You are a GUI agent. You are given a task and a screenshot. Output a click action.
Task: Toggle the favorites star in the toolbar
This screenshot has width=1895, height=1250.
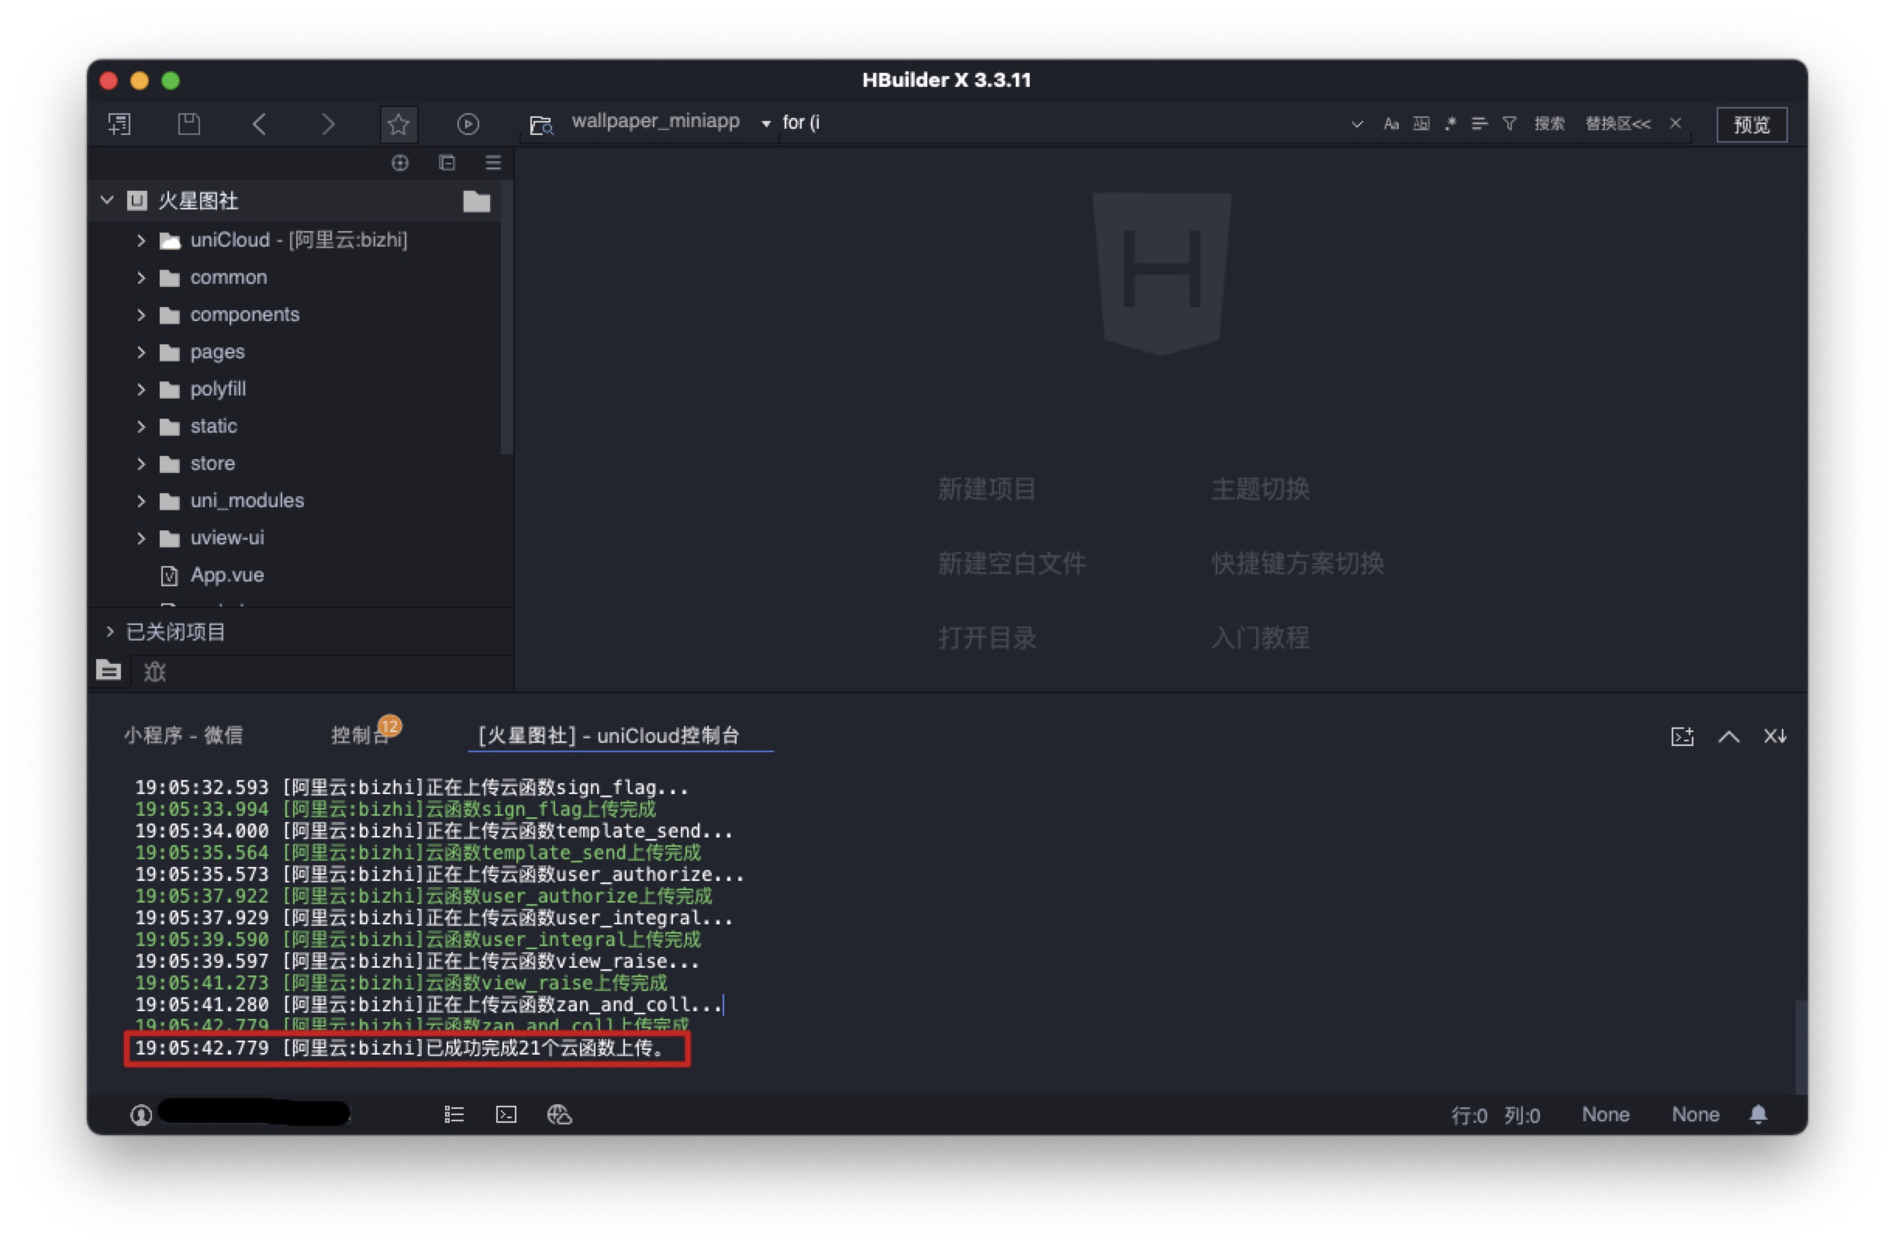(x=399, y=124)
